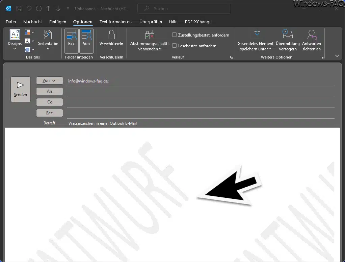Click Übermittlung verzögern
The height and width of the screenshot is (262, 345).
pyautogui.click(x=288, y=40)
